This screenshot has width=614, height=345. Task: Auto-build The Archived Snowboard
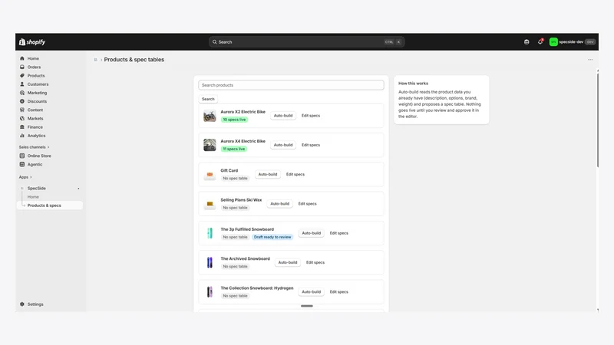(x=287, y=262)
